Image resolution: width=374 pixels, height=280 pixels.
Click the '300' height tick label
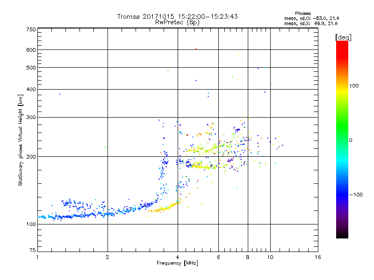tap(31, 118)
